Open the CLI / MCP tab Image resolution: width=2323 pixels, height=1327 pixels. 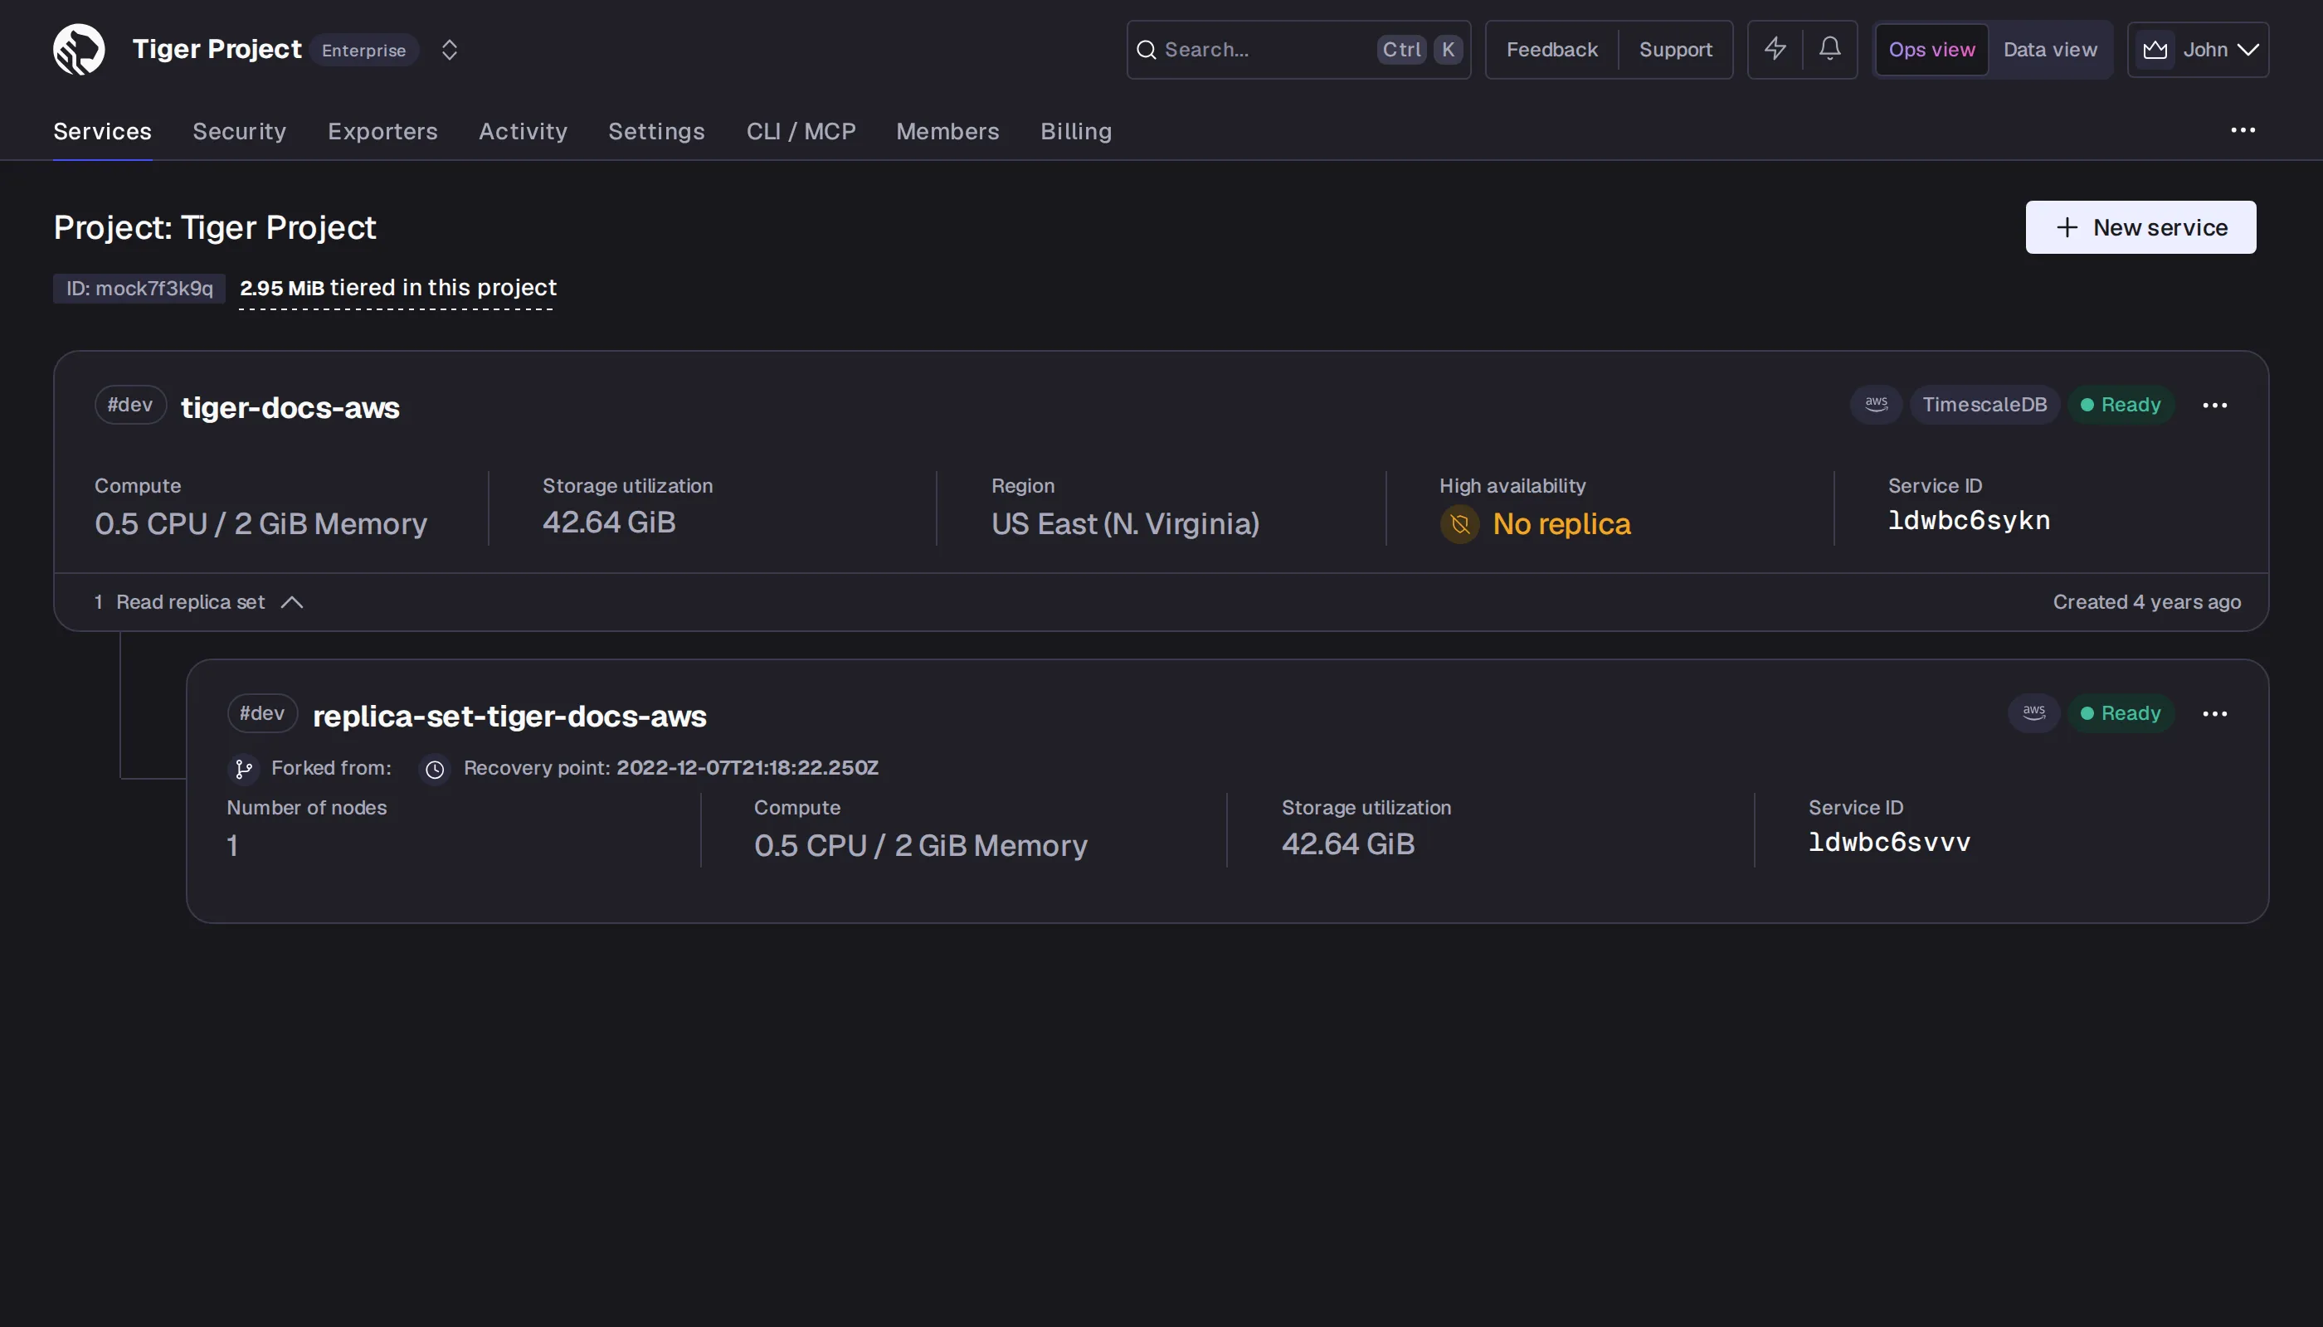pos(801,131)
